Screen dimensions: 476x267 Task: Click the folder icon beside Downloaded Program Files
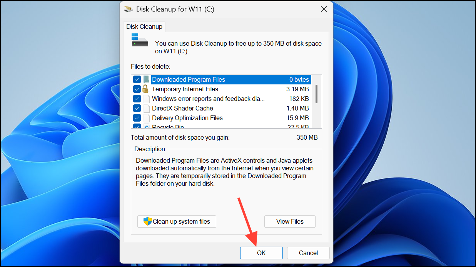tap(146, 79)
